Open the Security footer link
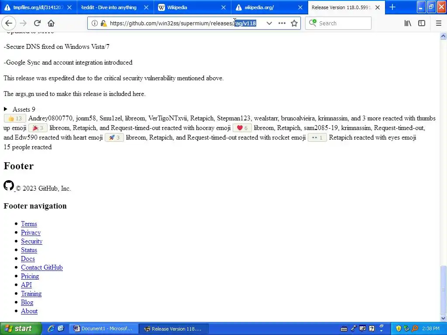Screen dimensions: 447x335 pos(31,241)
